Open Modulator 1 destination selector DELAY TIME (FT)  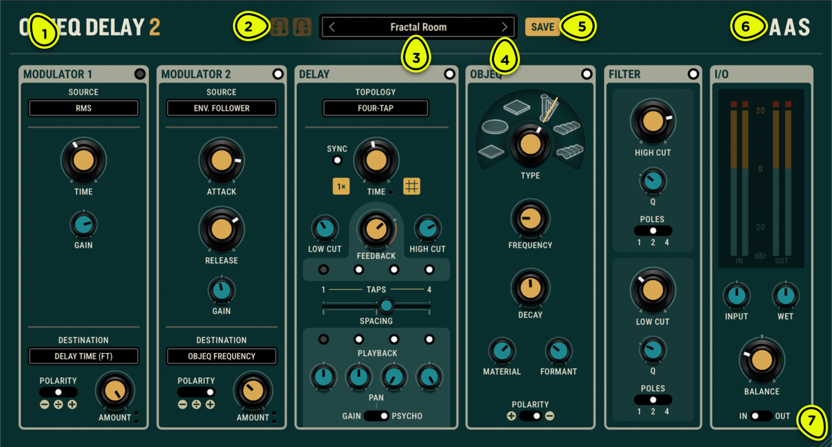pos(83,356)
